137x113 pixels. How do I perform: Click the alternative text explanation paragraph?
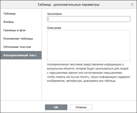point(89,73)
